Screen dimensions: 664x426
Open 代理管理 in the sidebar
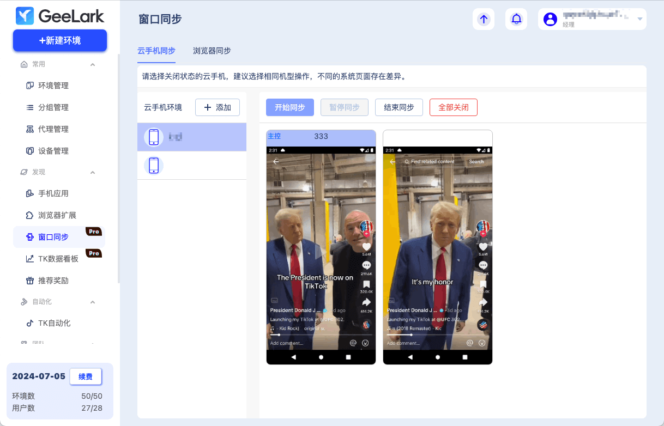tap(53, 129)
